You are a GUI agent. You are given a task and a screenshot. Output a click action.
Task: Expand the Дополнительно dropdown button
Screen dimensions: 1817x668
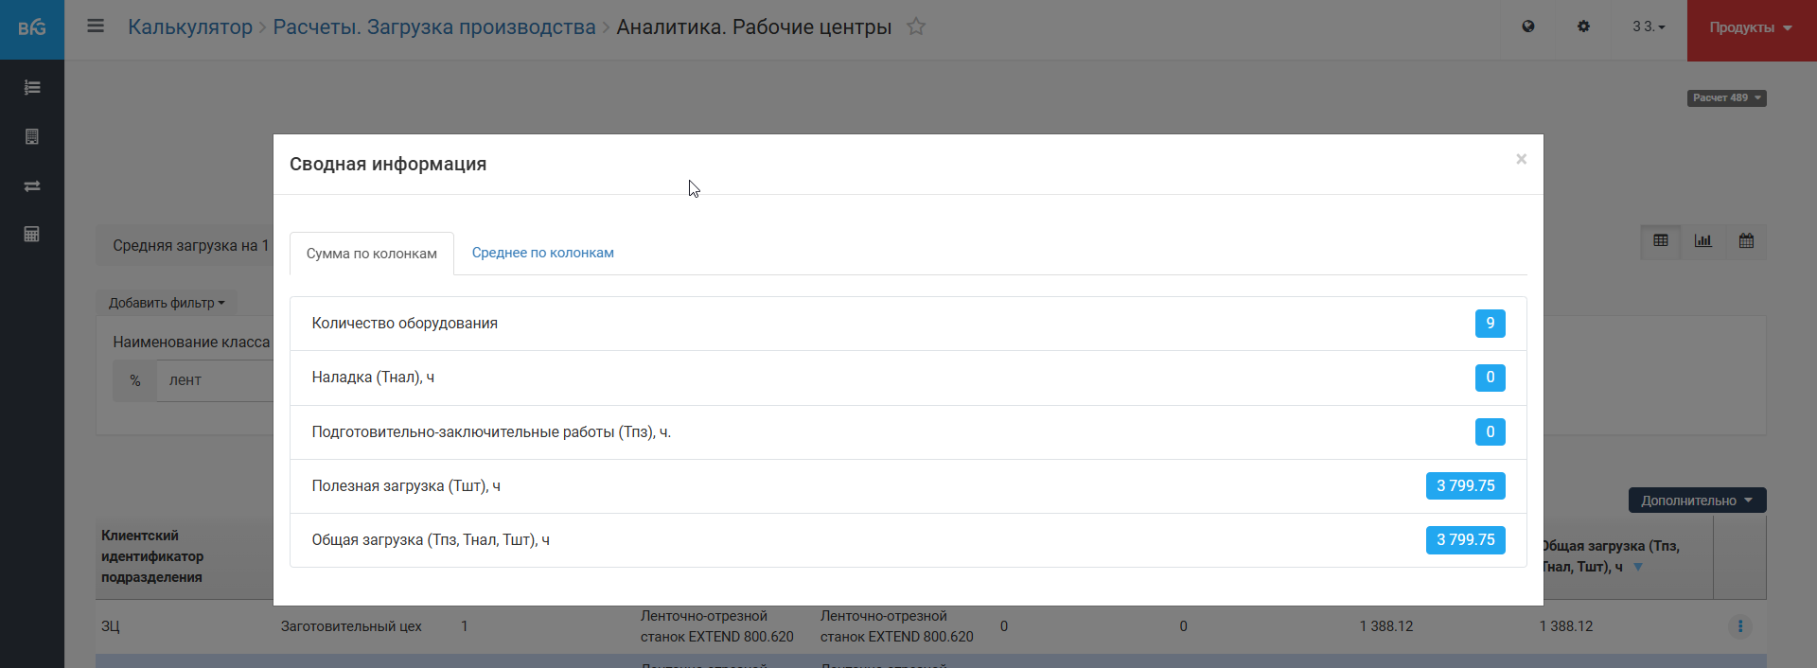[1697, 501]
